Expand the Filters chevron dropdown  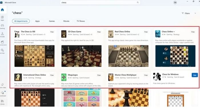[195, 13]
